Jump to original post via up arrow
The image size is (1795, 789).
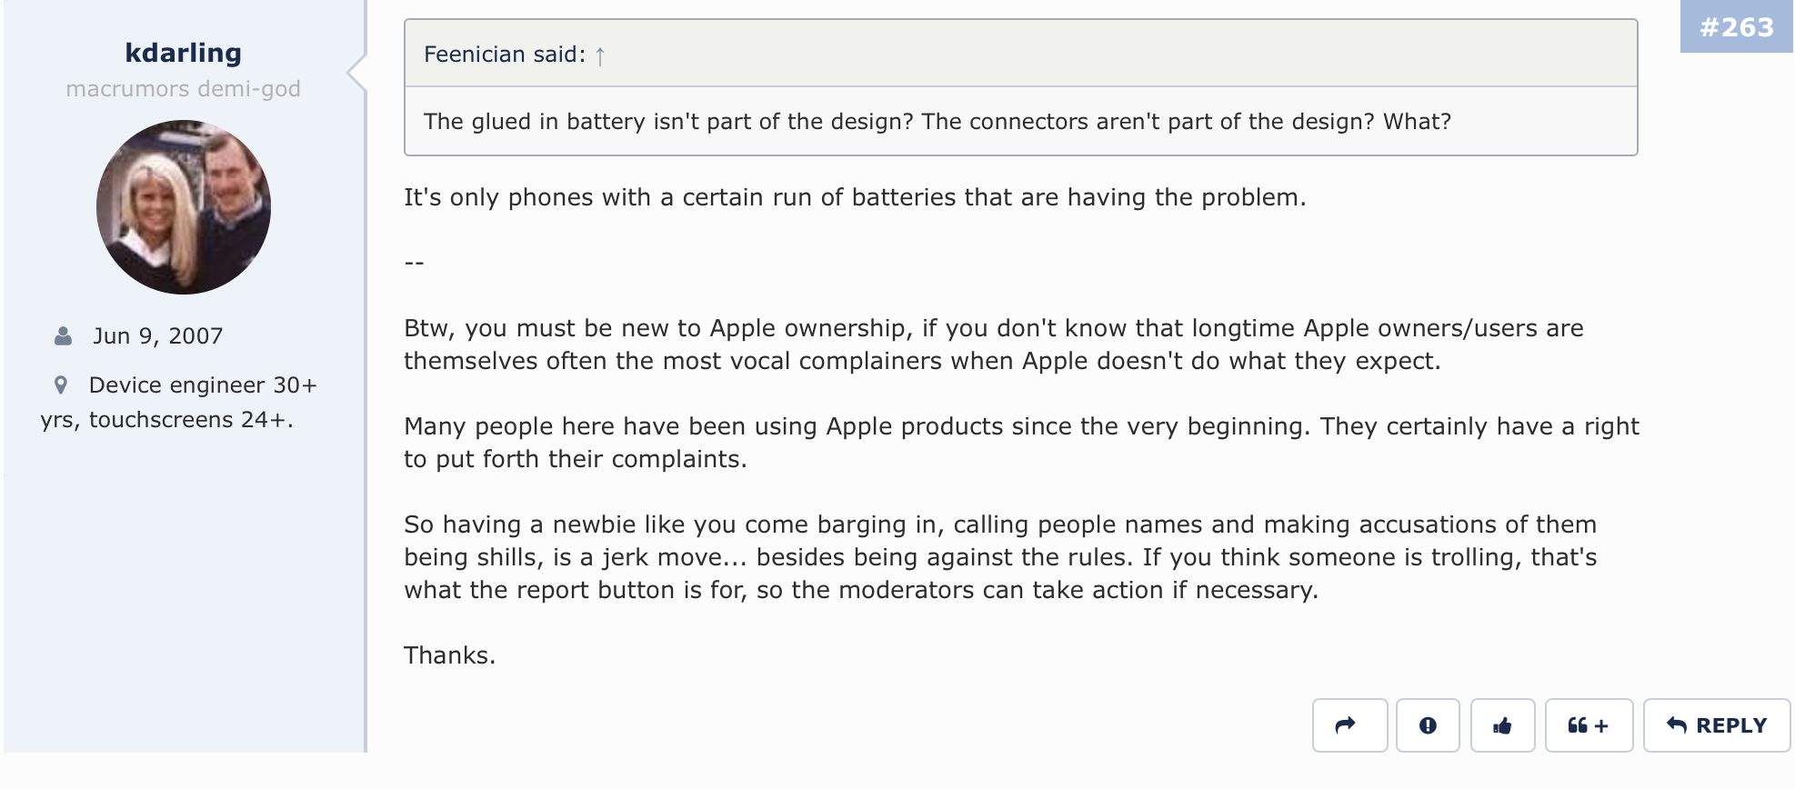point(600,55)
